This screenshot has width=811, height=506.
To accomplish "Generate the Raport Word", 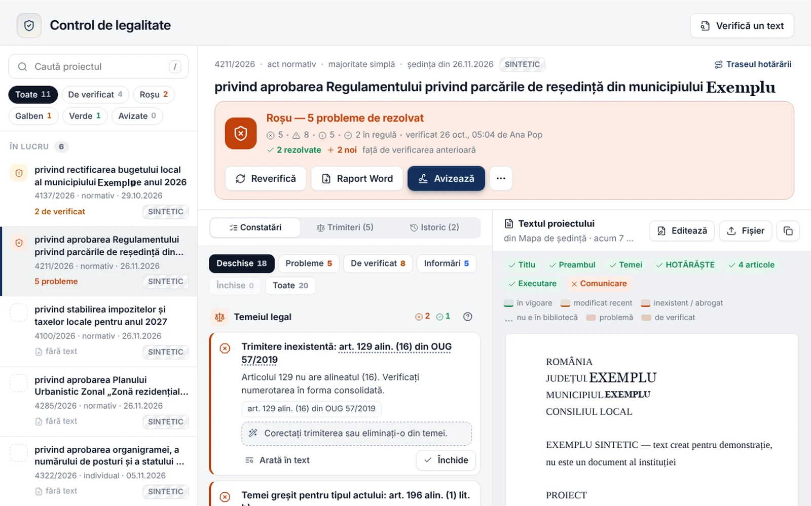I will [357, 178].
